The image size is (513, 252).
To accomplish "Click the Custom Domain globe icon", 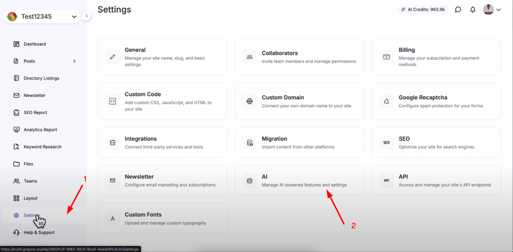I will point(249,101).
